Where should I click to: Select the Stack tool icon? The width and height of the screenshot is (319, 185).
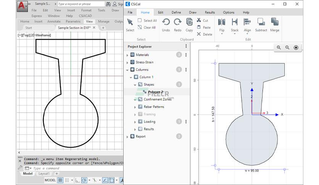pos(234,22)
